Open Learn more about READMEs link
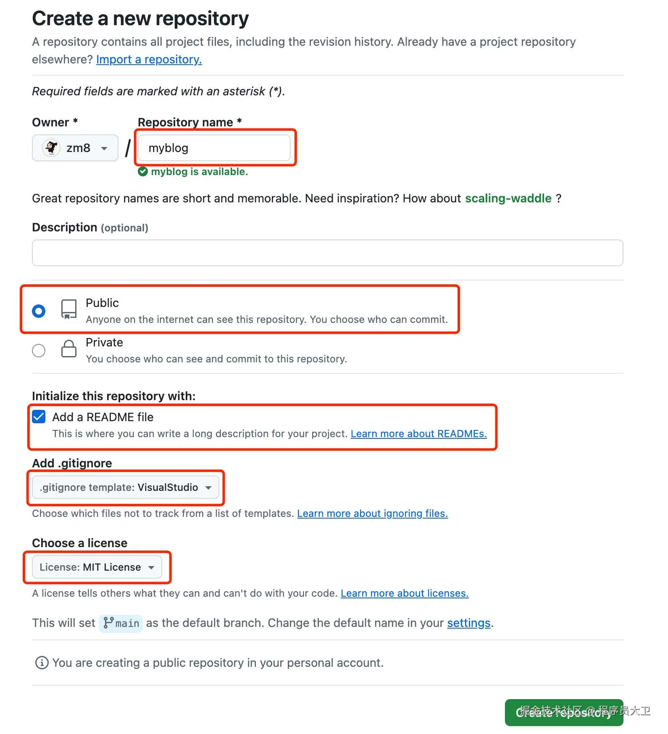 pyautogui.click(x=418, y=434)
